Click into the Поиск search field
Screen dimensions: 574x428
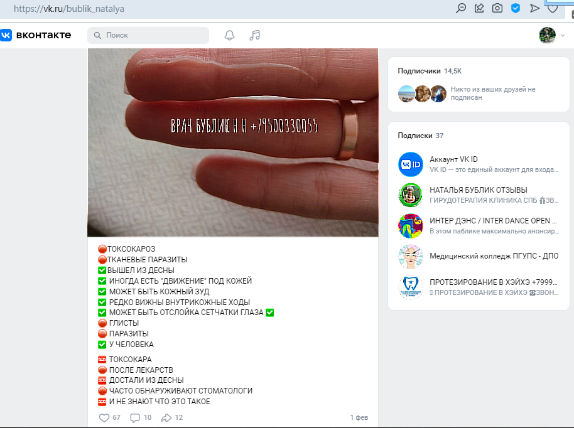[x=148, y=35]
